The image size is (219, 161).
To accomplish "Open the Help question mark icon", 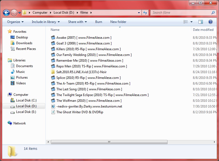I will (x=211, y=22).
